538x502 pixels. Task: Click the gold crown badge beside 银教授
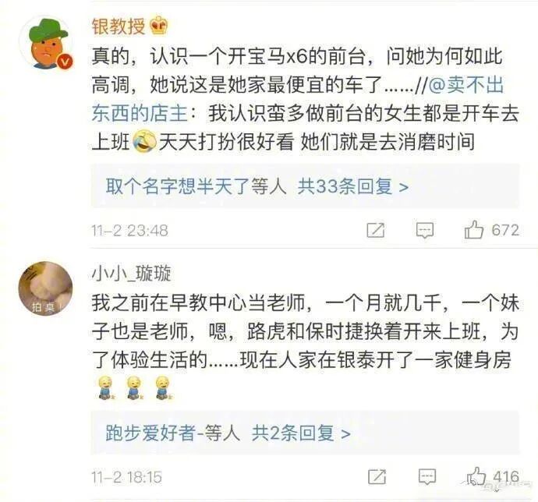159,26
